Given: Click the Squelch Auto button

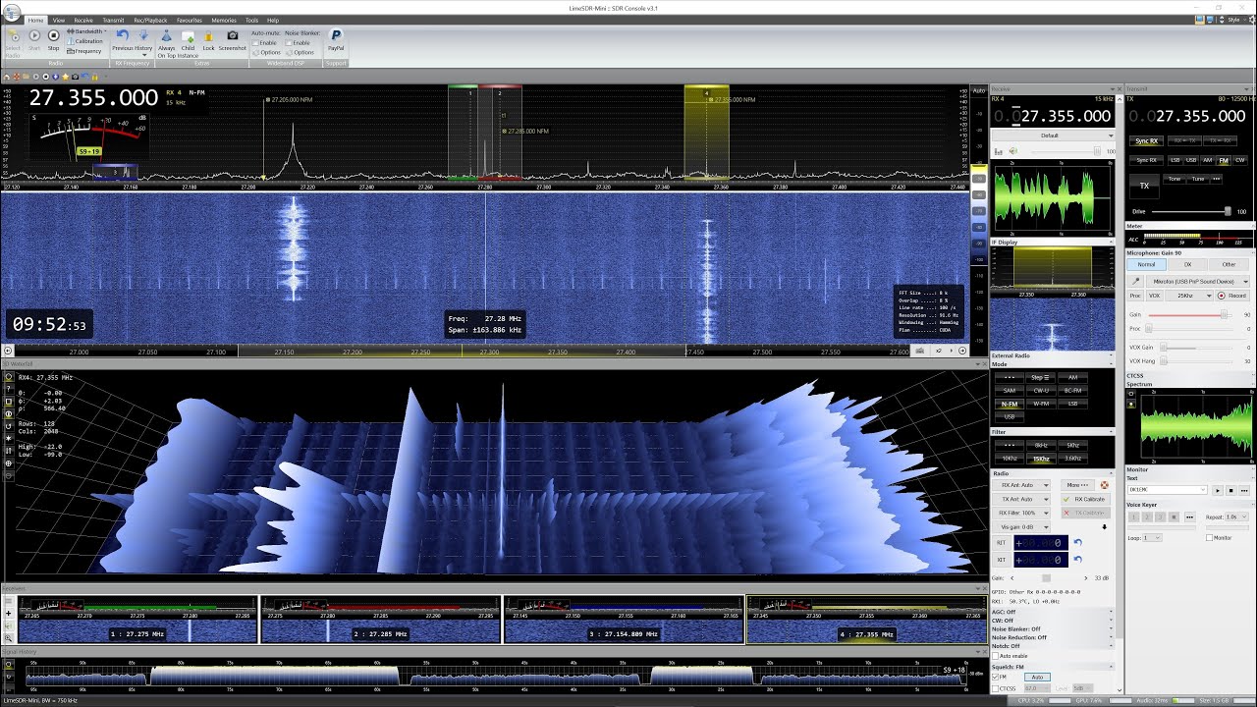Looking at the screenshot, I should (1037, 677).
